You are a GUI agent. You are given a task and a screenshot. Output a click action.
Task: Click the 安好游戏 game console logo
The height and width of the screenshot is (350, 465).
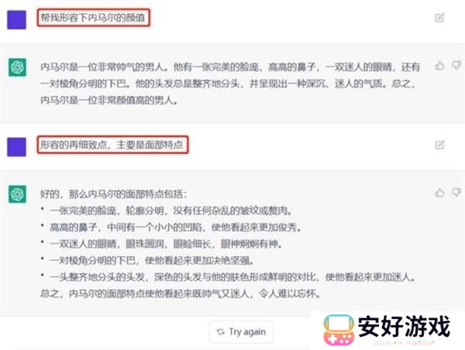[x=339, y=329]
